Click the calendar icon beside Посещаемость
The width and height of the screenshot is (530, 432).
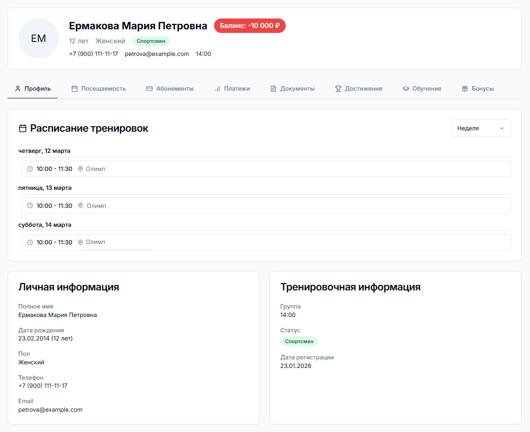tap(75, 89)
